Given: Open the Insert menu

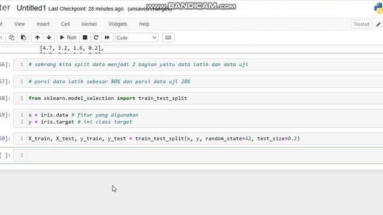Looking at the screenshot, I should [43, 24].
